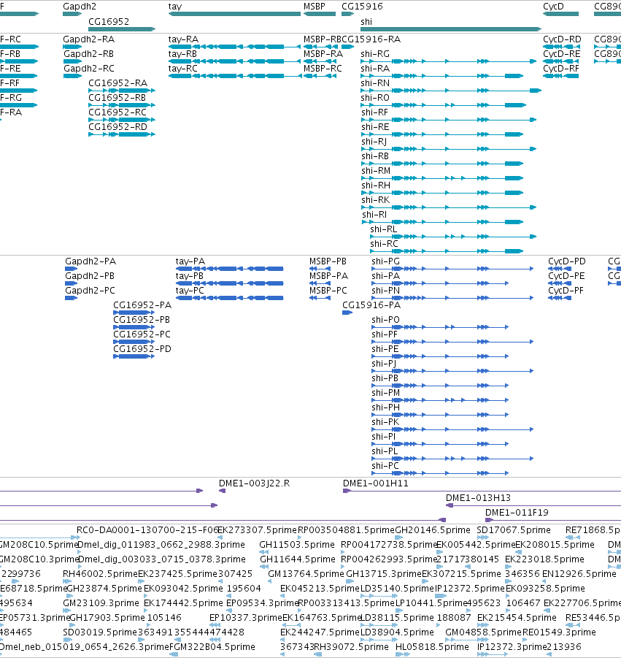Open protein label CycD-PD
Viewport: 621px width, 658px height.
click(566, 261)
